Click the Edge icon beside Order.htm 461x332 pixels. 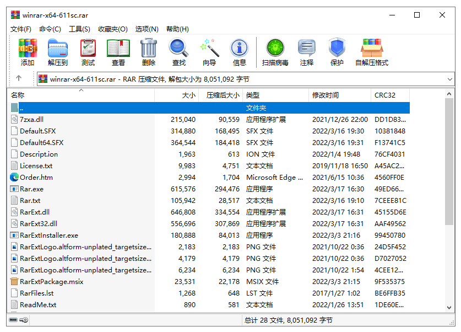(14, 177)
